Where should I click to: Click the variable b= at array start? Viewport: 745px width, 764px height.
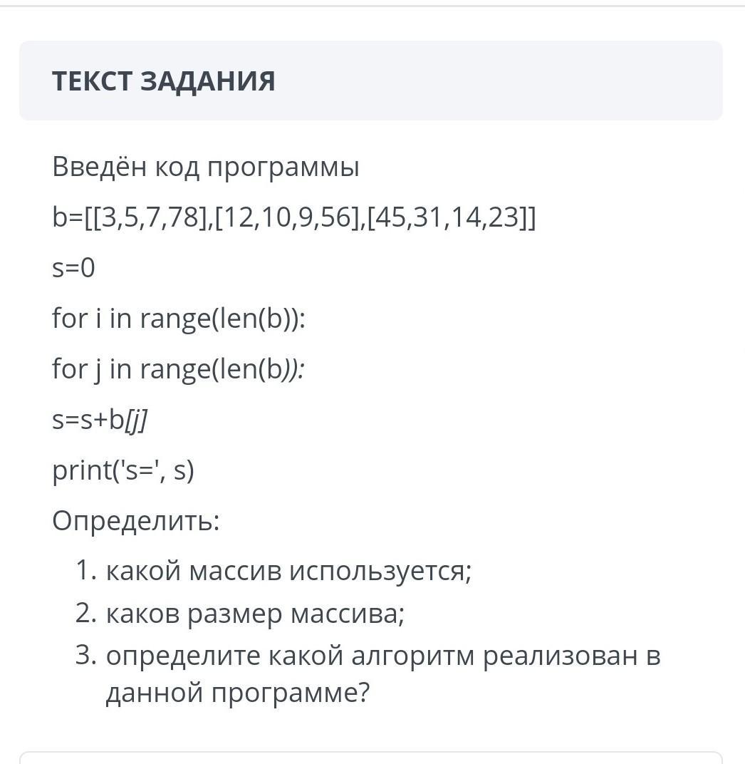(x=68, y=217)
